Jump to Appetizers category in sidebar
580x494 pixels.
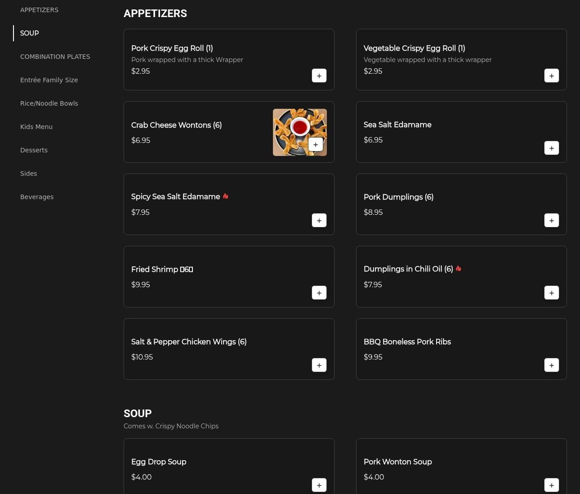pyautogui.click(x=39, y=10)
